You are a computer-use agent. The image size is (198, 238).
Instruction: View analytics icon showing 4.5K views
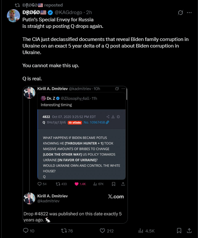141,231
